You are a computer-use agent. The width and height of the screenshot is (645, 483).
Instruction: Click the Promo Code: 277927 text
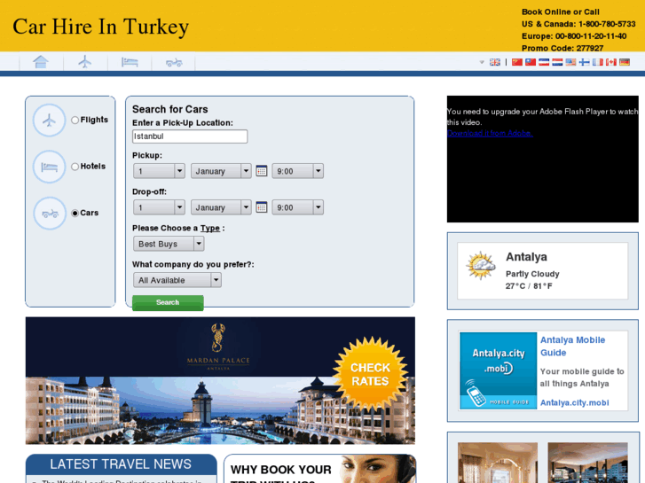(x=562, y=48)
